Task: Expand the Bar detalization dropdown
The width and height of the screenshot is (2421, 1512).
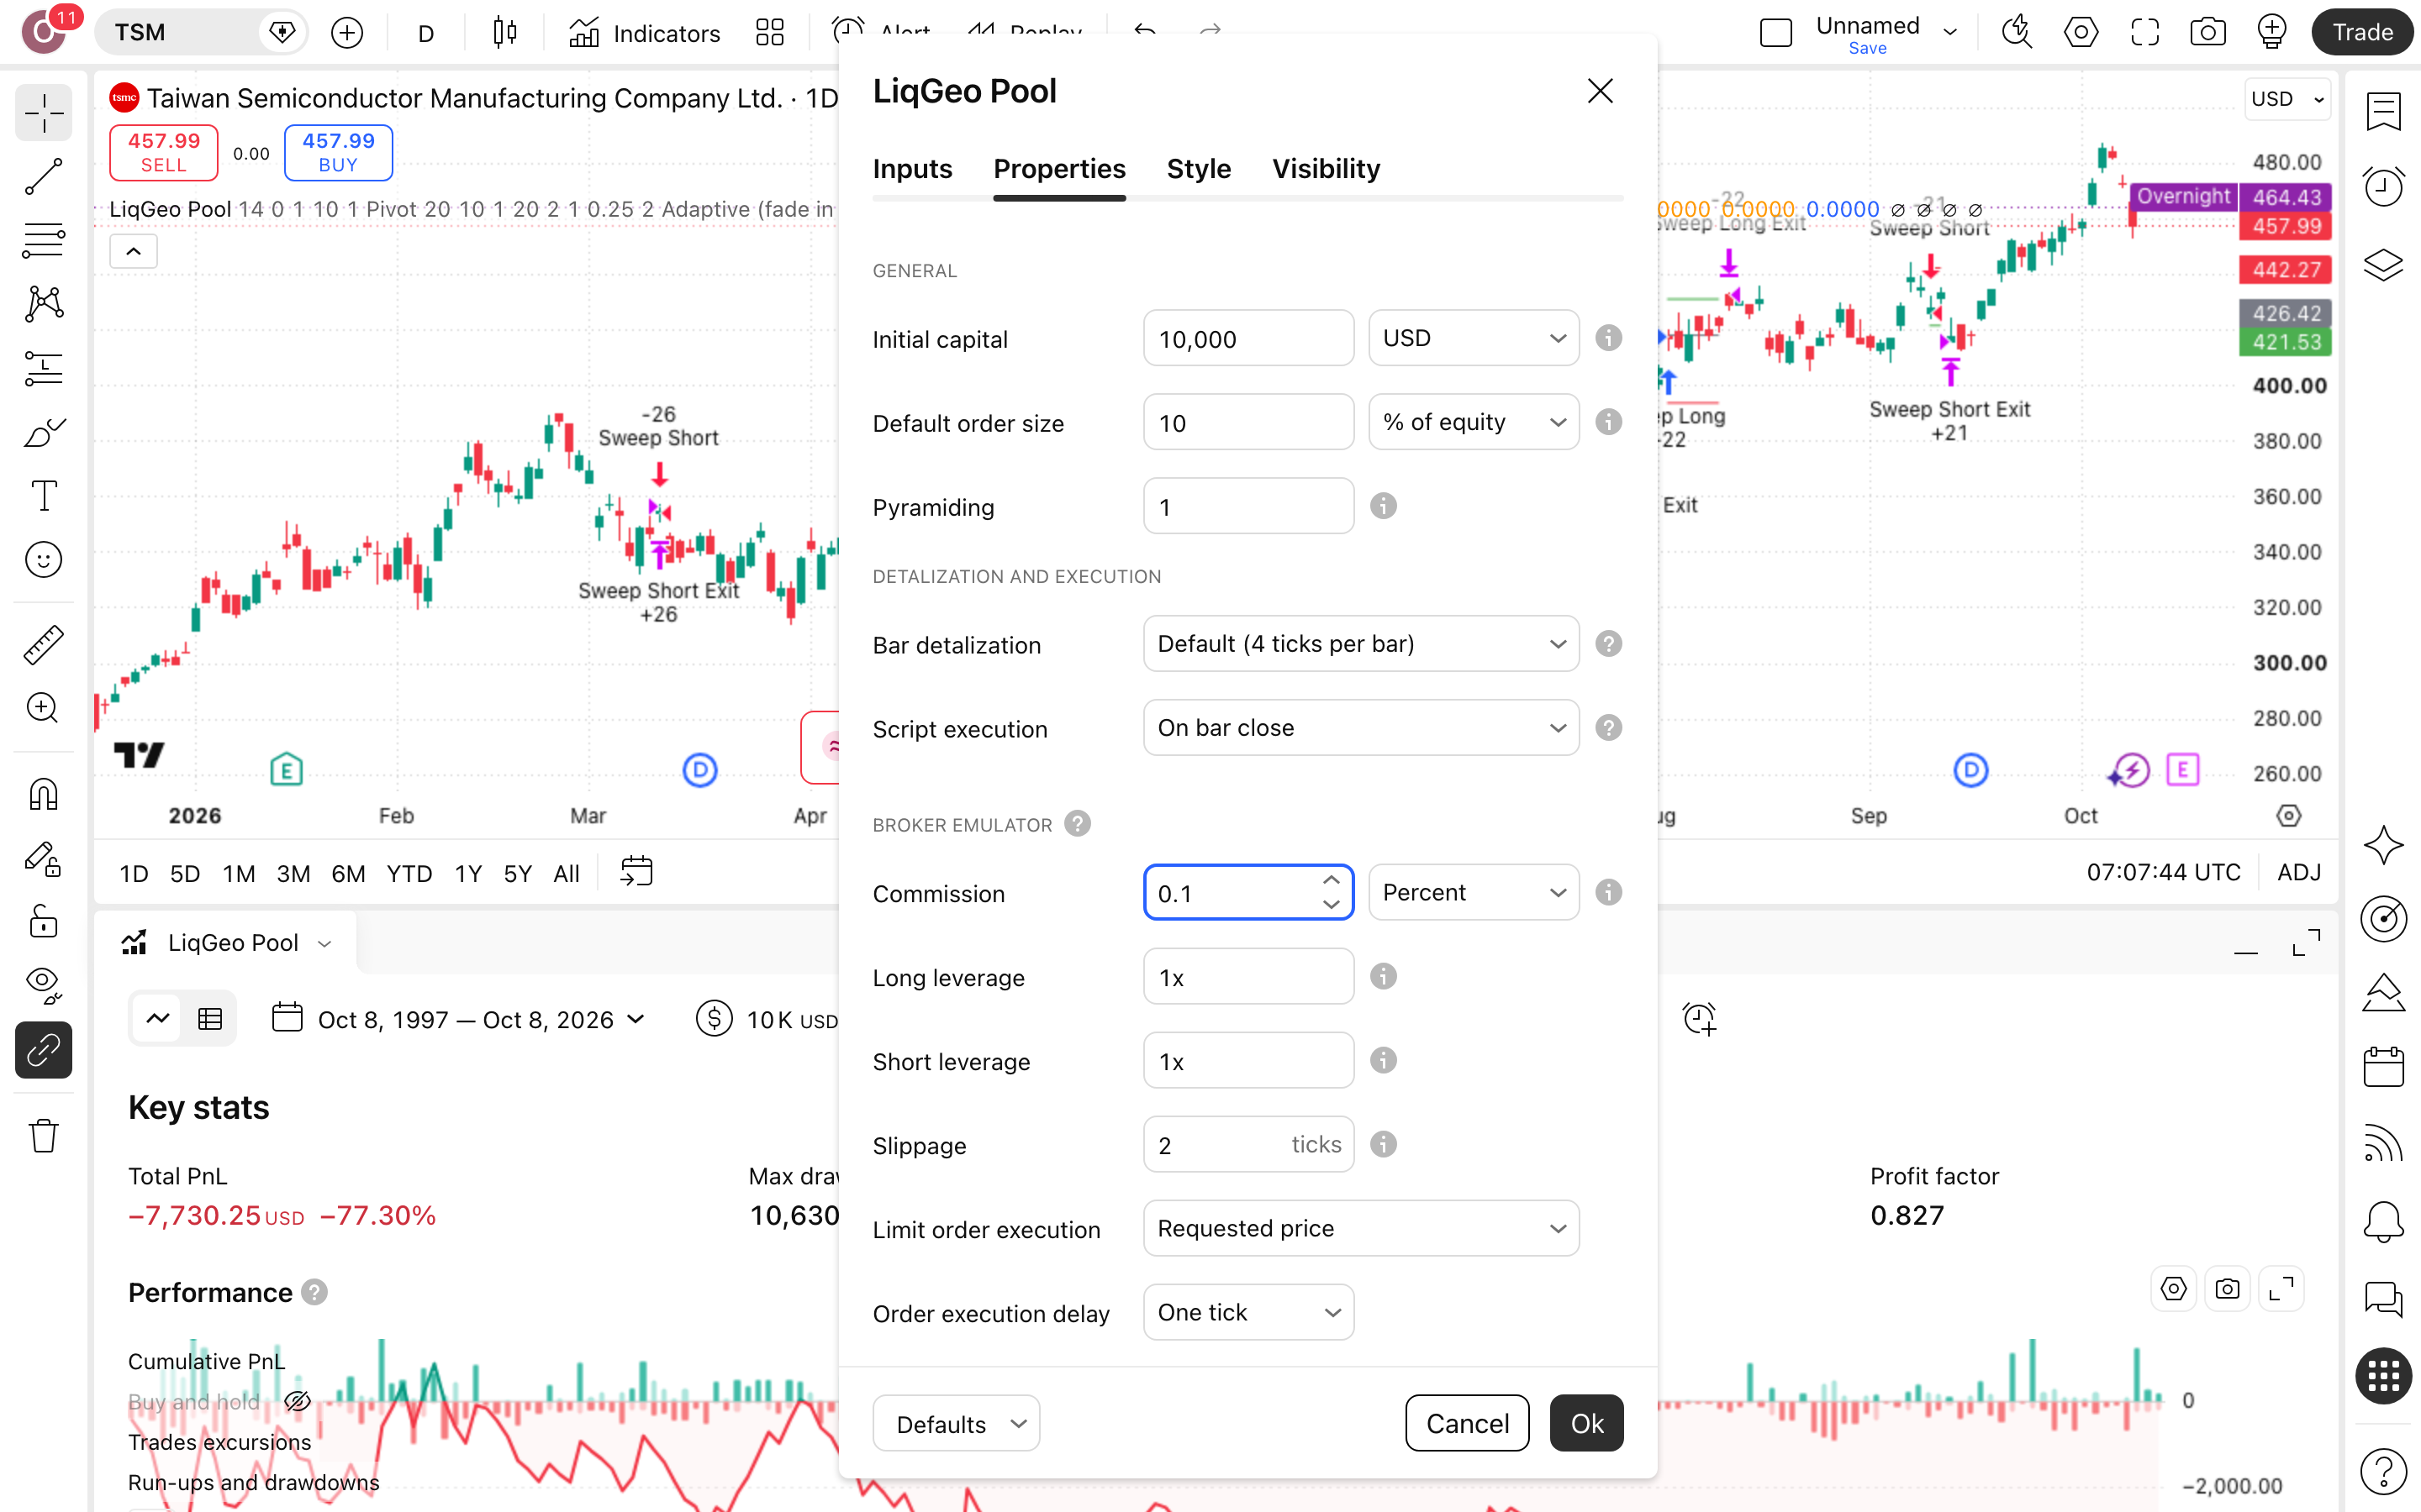Action: click(x=1362, y=644)
